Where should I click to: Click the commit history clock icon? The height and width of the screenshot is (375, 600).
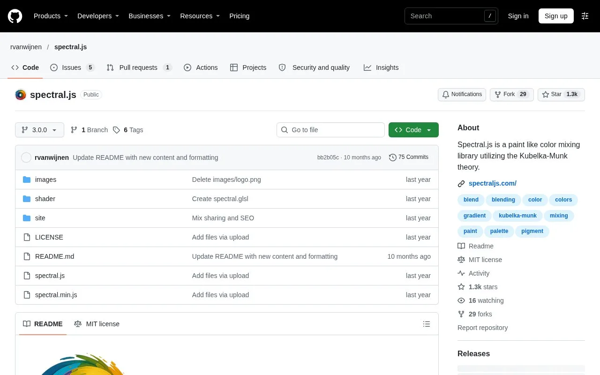(x=393, y=157)
